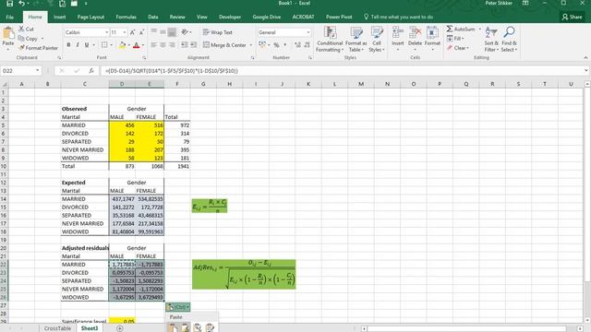Viewport: 591px width, 332px height.
Task: Click the formula bar text
Action: pos(172,71)
